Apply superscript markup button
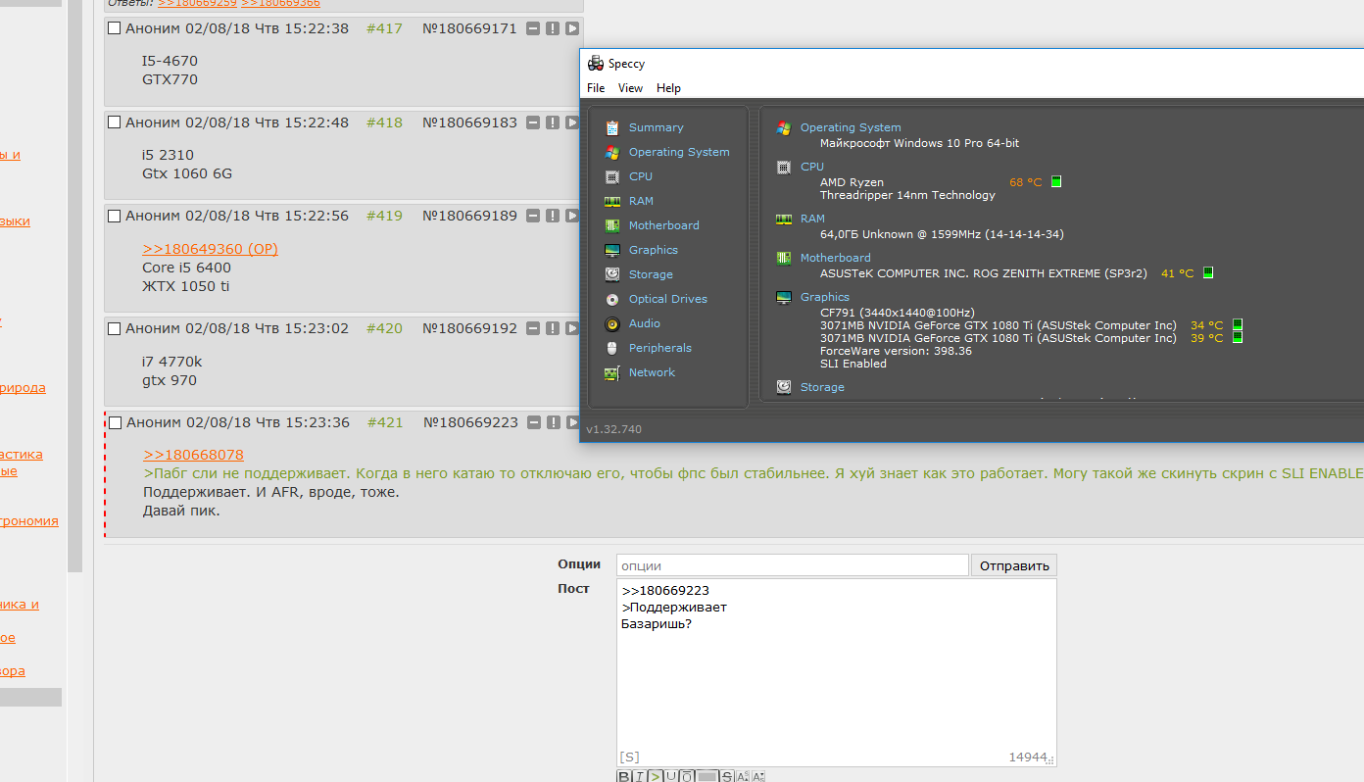The image size is (1364, 782). coord(743,776)
